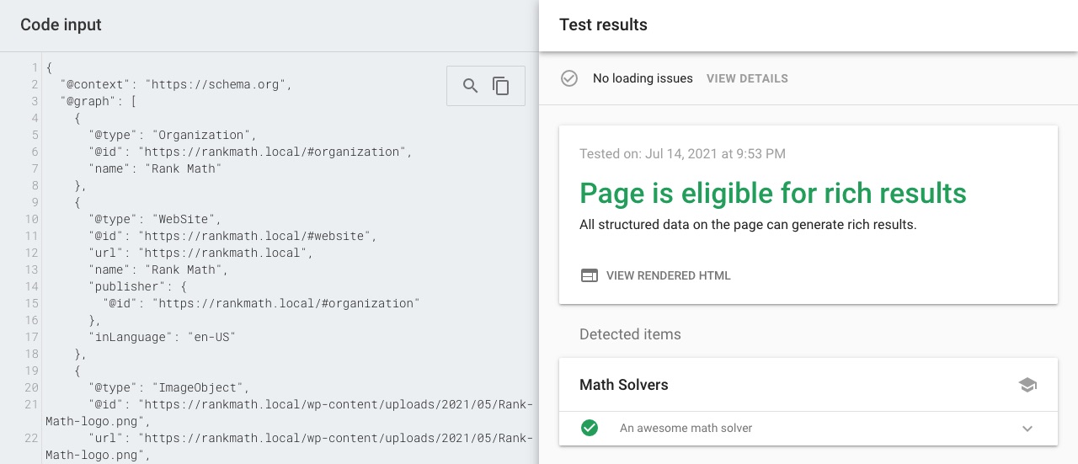This screenshot has height=464, width=1078.
Task: Click the search icon in code editor
Action: point(471,86)
